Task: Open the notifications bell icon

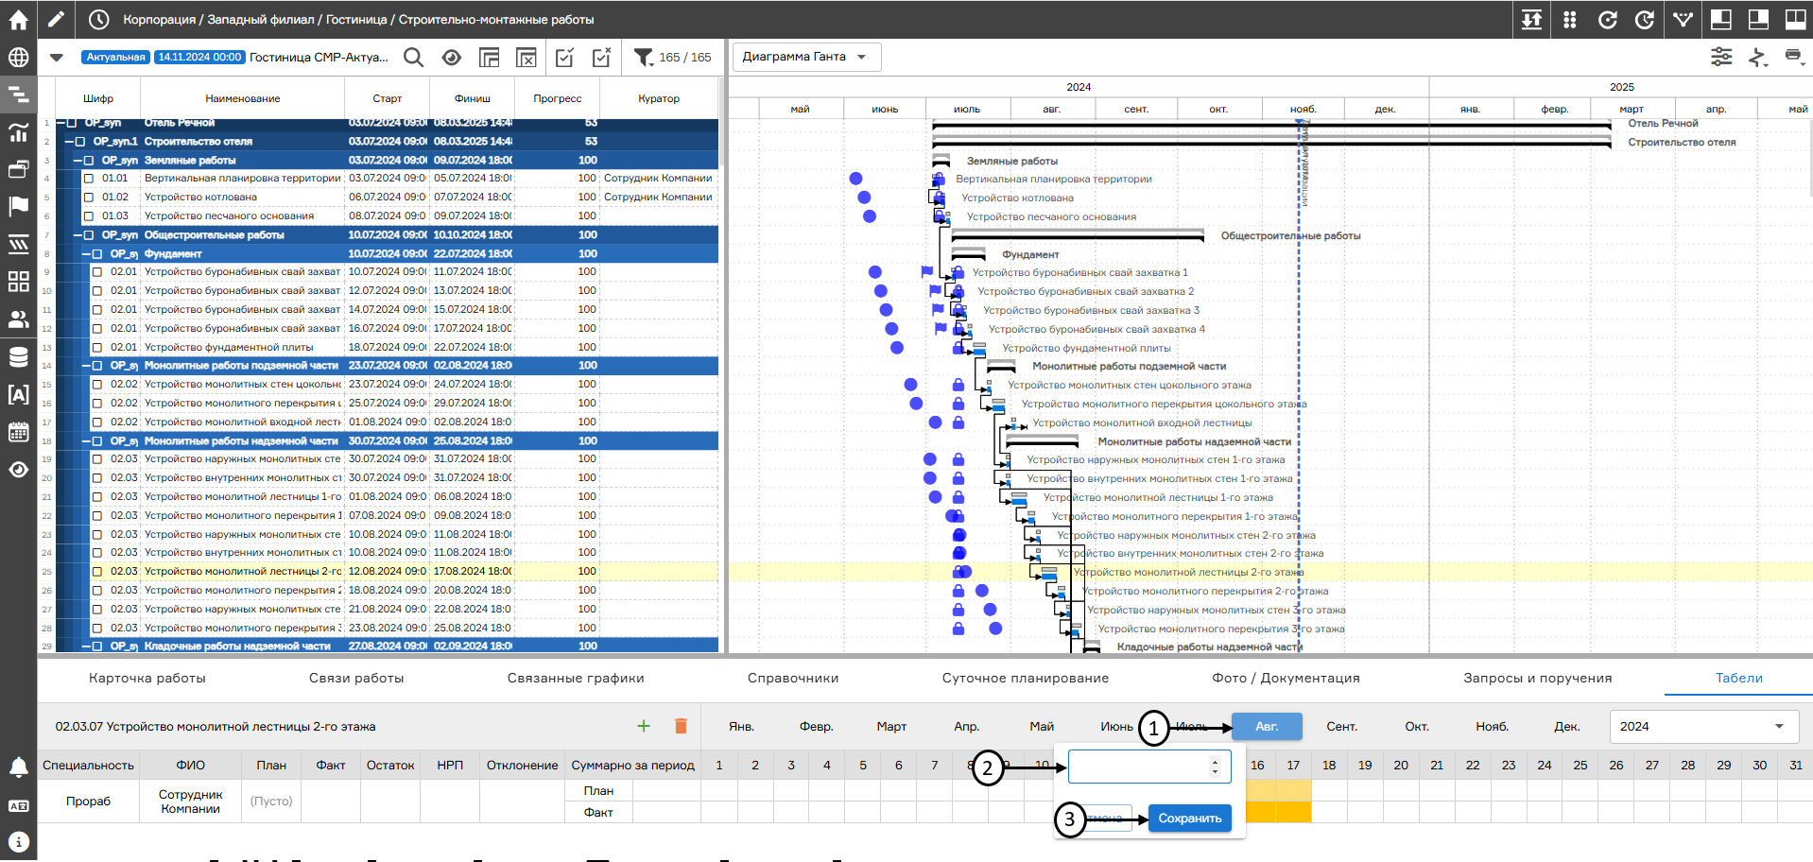Action: [18, 767]
